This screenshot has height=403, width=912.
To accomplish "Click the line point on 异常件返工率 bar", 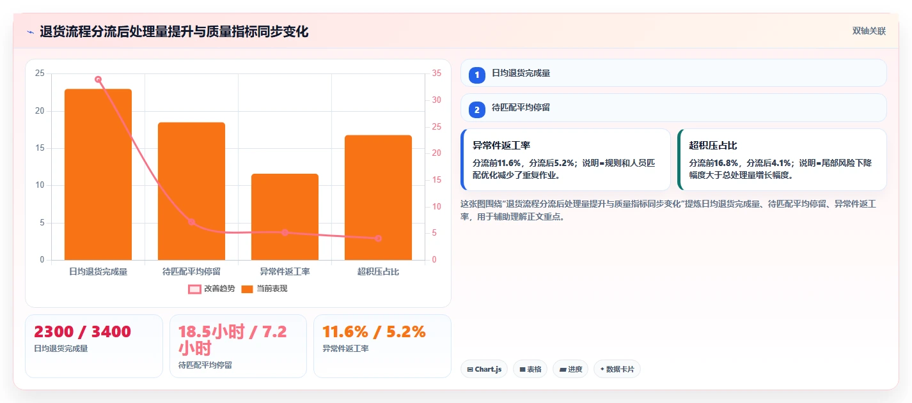I will pos(285,232).
